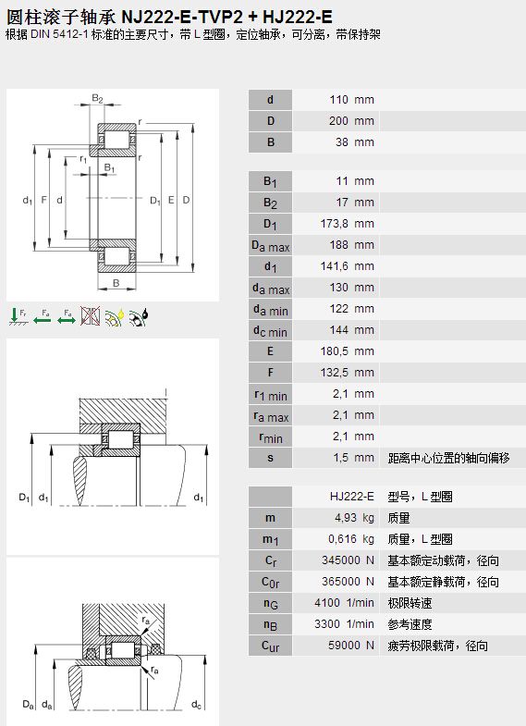
Task: Click the 基本额定静载荷，径向 description
Action: (443, 583)
